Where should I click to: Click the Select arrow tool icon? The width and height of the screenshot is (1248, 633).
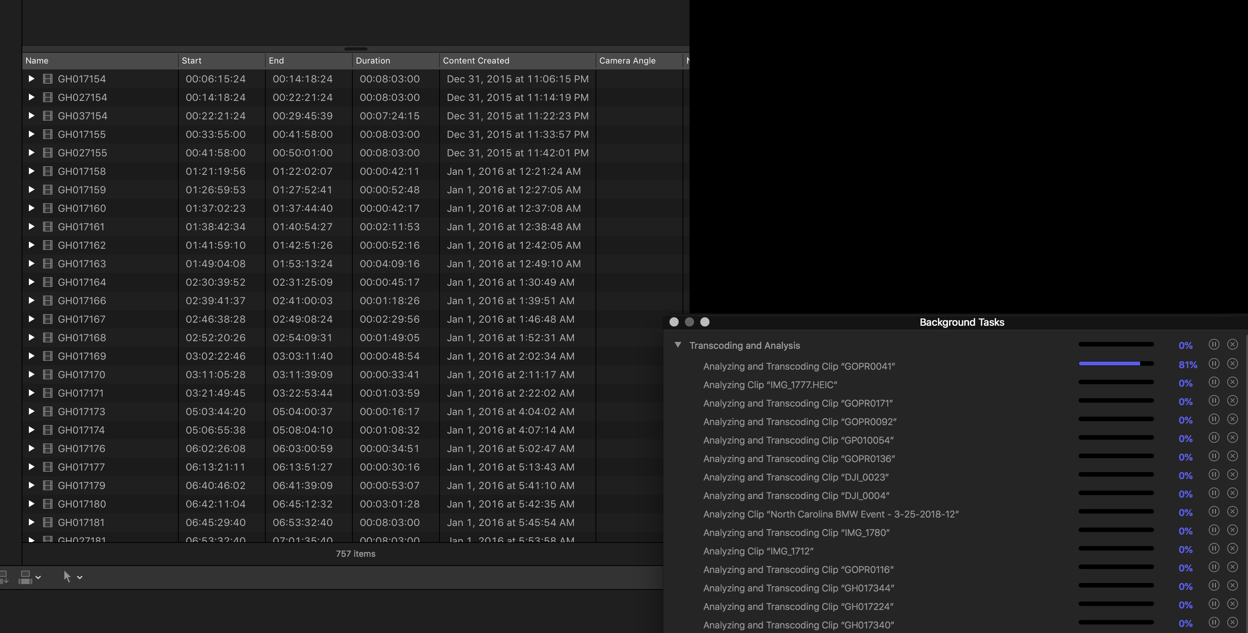(x=67, y=576)
